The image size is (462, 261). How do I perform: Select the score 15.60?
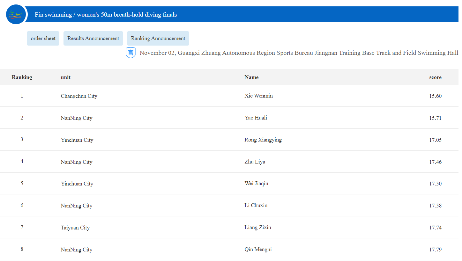point(435,96)
